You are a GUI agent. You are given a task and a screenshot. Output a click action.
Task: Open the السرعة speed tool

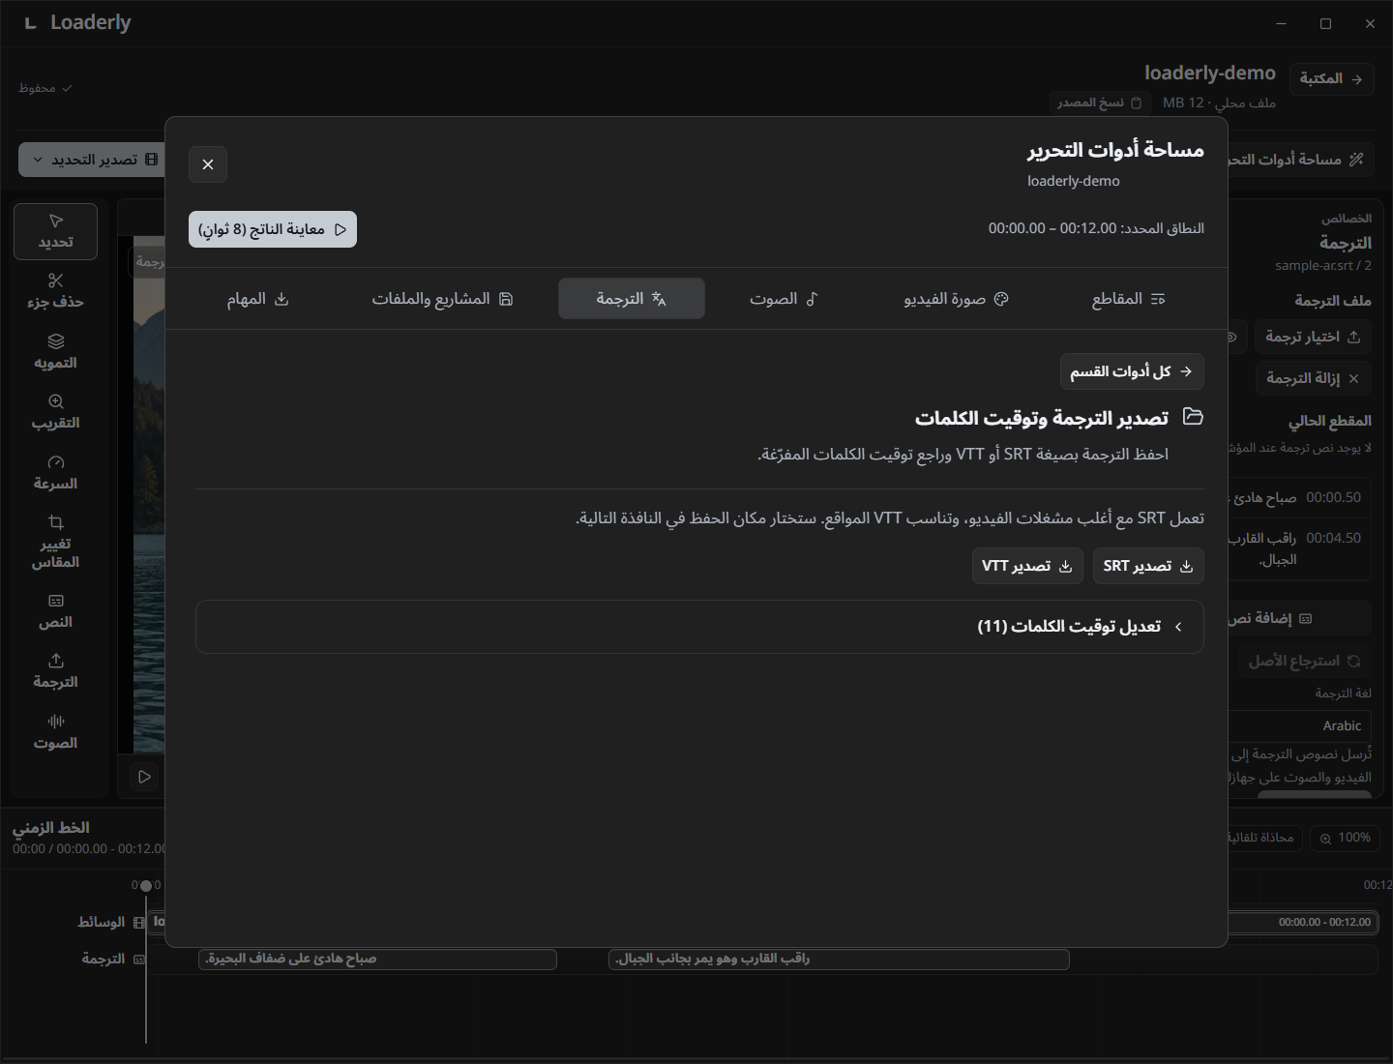[55, 473]
